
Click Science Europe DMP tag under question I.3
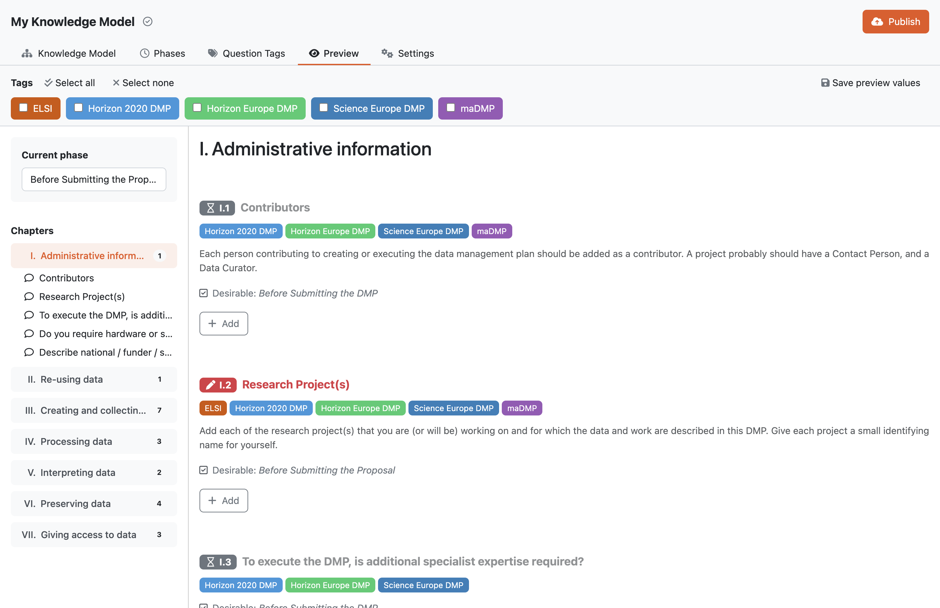(423, 585)
